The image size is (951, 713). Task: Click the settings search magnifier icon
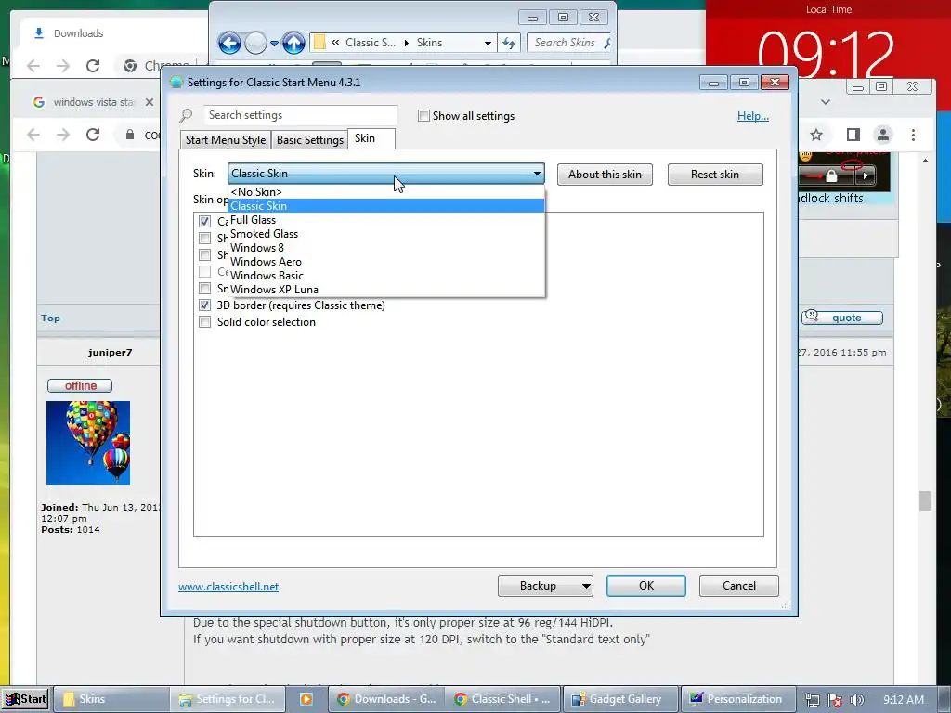click(186, 115)
